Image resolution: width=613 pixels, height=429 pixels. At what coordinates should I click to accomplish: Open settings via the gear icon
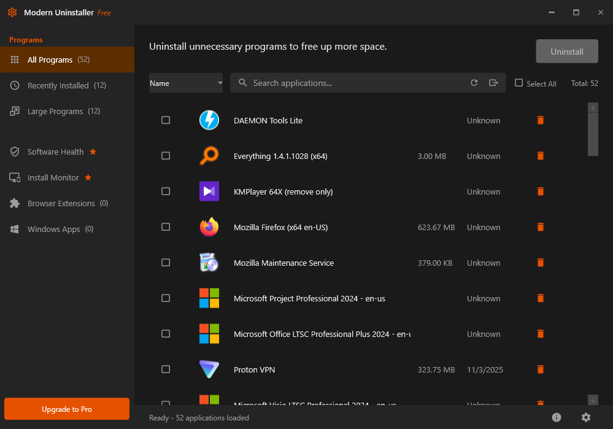pyautogui.click(x=586, y=417)
